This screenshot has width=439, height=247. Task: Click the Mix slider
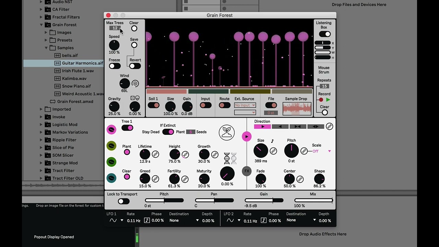click(313, 200)
